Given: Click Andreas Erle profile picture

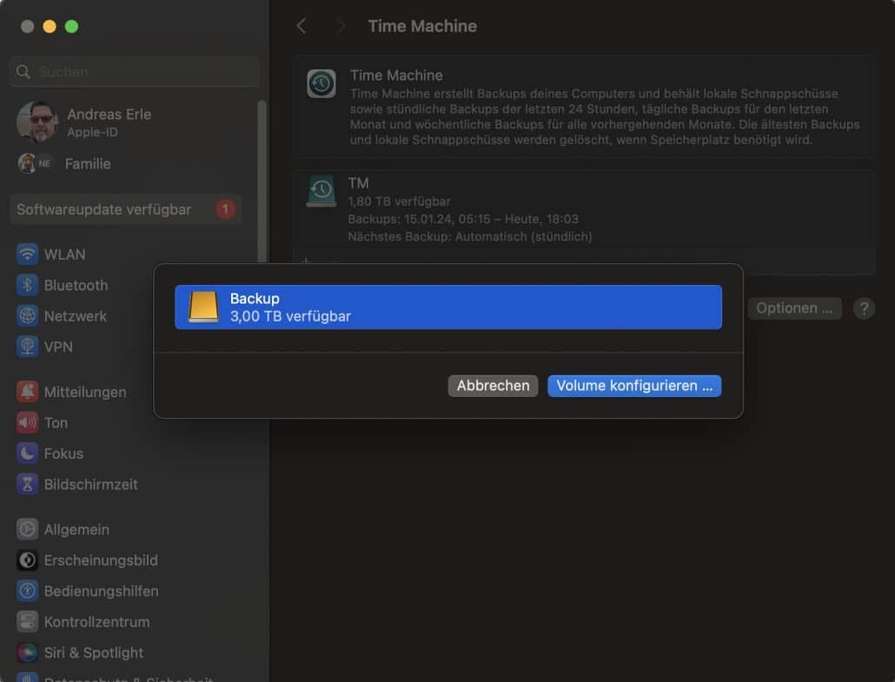Looking at the screenshot, I should point(37,122).
